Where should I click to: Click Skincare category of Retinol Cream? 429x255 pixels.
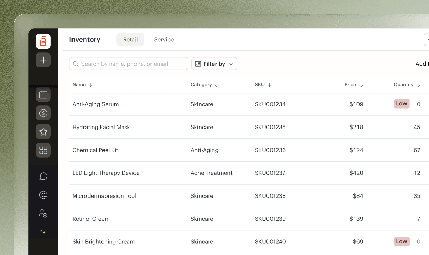coord(202,219)
